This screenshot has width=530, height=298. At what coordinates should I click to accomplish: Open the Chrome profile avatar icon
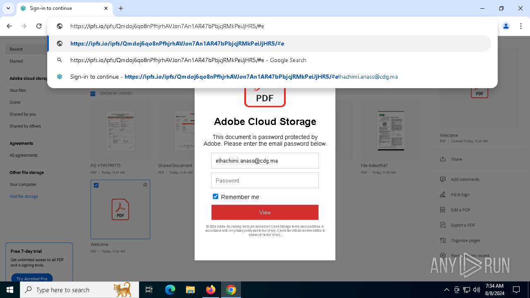pyautogui.click(x=506, y=26)
